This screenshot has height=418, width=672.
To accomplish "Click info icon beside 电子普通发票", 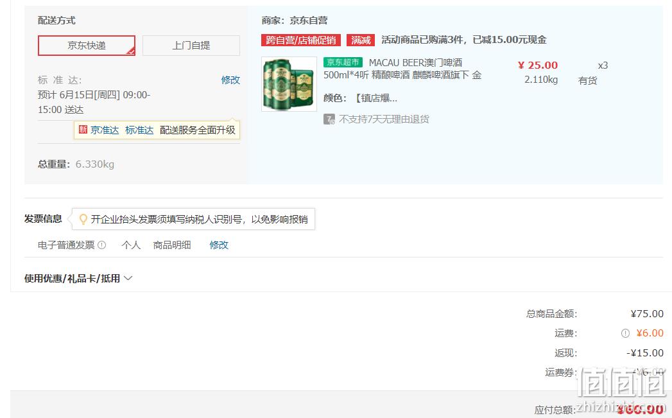I will 101,245.
